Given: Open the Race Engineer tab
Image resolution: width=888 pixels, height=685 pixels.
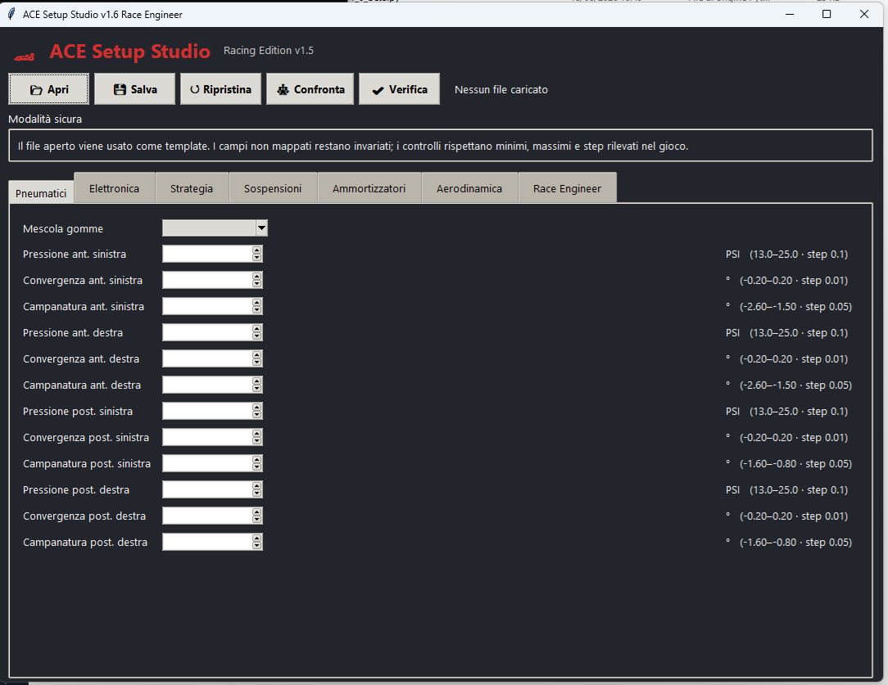Looking at the screenshot, I should [x=568, y=188].
